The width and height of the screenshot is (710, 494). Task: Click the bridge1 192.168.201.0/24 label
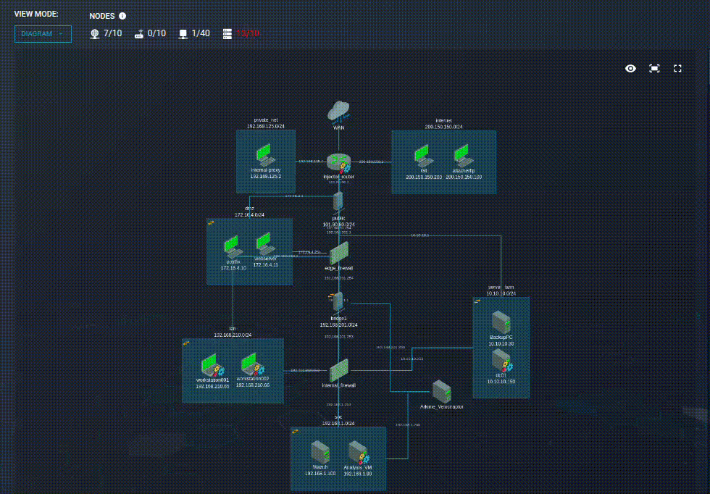[339, 322]
